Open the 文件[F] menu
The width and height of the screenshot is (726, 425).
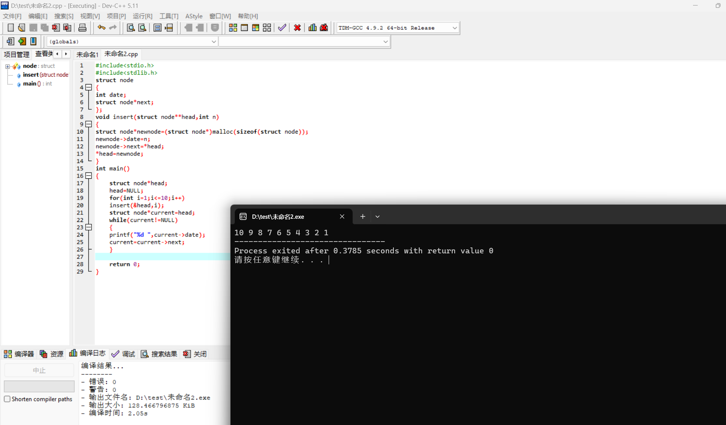click(12, 16)
